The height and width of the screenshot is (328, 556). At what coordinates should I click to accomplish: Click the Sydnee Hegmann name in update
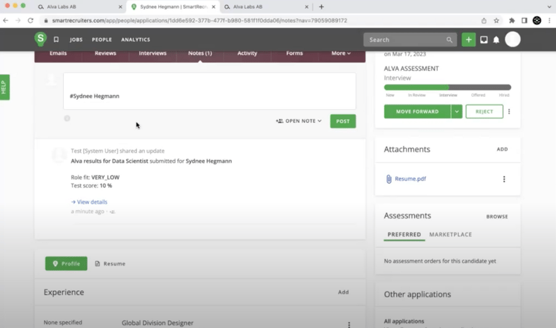pos(209,161)
